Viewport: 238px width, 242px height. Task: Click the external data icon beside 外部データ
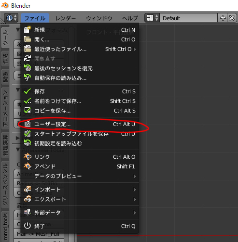28,212
